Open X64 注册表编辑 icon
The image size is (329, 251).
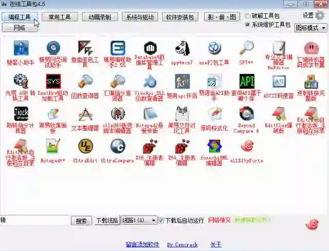pyautogui.click(x=182, y=146)
